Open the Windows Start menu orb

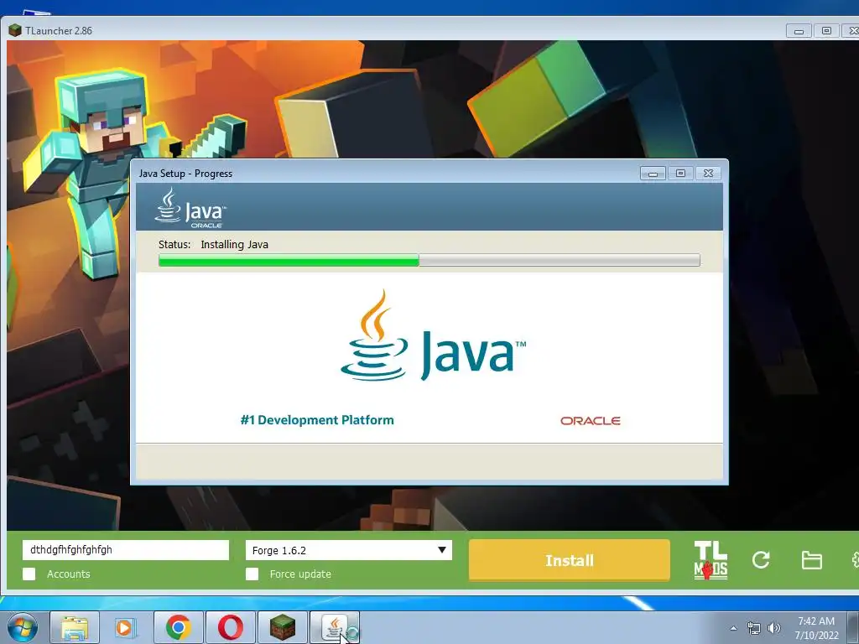pos(21,627)
